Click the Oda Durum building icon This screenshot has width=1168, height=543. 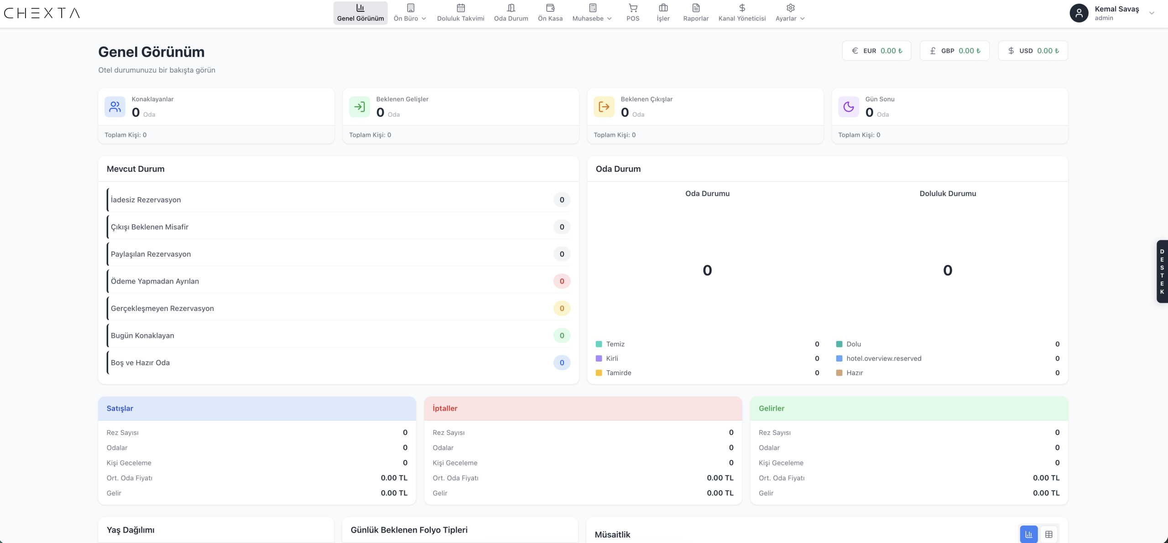tap(511, 8)
